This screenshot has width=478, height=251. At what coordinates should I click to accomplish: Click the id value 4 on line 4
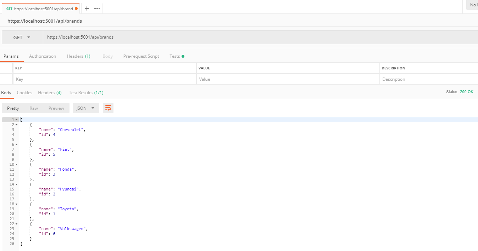(x=54, y=135)
